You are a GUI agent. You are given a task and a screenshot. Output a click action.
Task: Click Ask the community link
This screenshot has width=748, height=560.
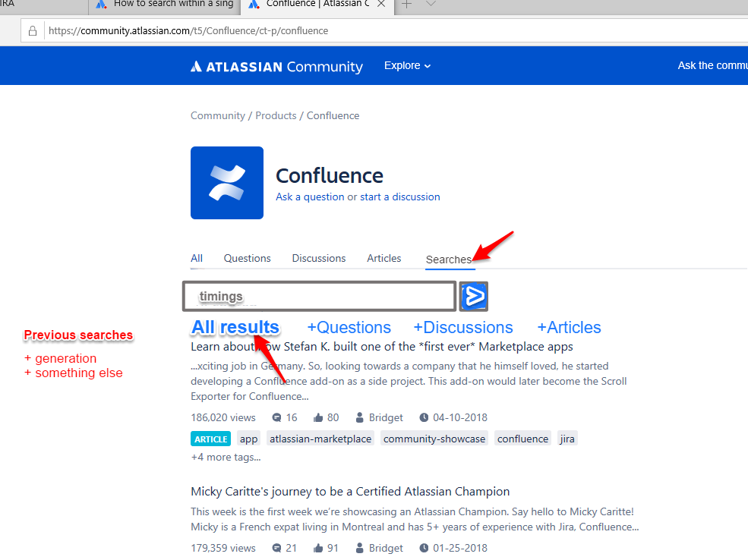(x=713, y=66)
